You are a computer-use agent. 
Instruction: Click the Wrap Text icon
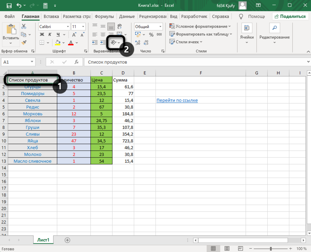point(120,27)
